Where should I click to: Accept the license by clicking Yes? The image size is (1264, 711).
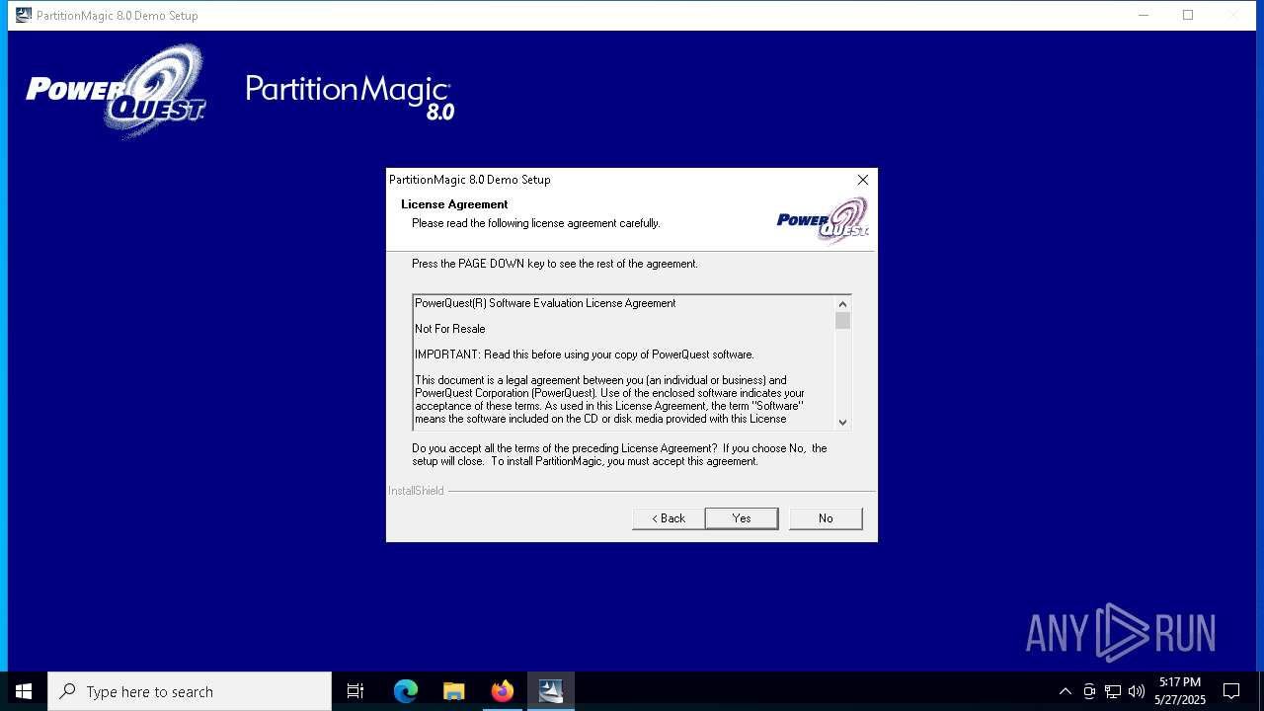[742, 518]
